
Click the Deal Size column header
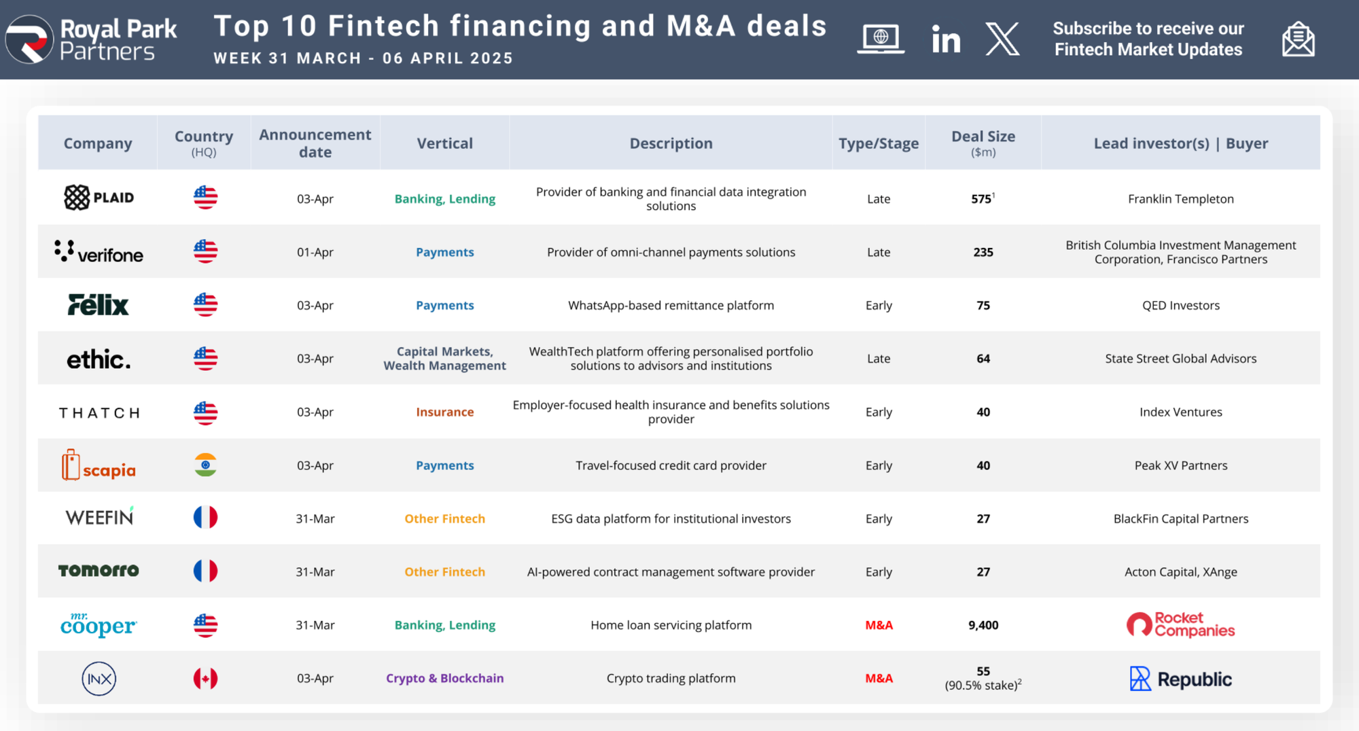tap(983, 143)
